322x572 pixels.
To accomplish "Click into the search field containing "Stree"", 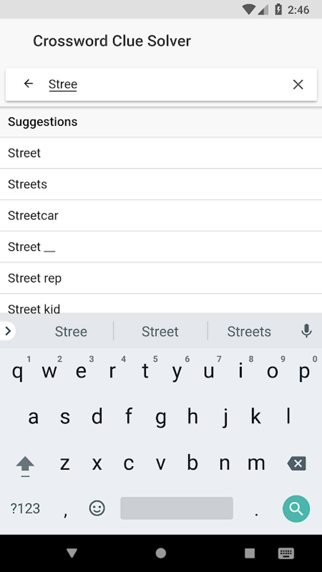I will [164, 85].
